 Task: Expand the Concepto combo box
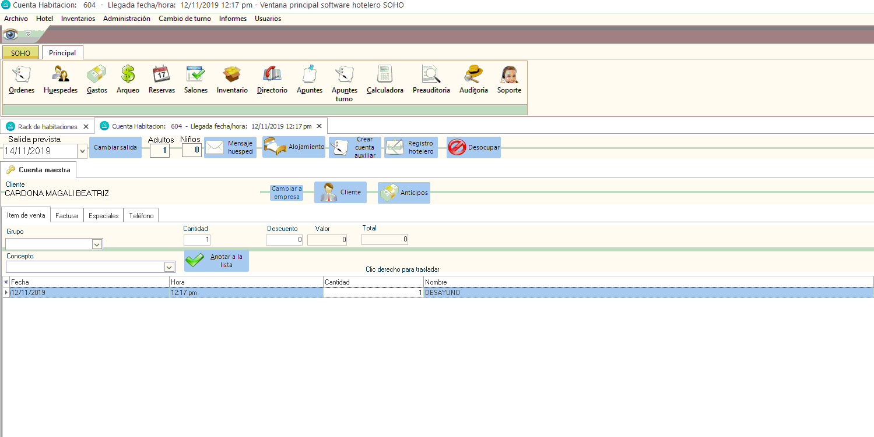(169, 267)
